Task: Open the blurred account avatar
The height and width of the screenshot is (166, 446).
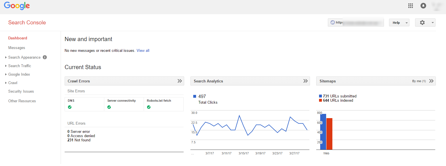Action: (x=437, y=6)
